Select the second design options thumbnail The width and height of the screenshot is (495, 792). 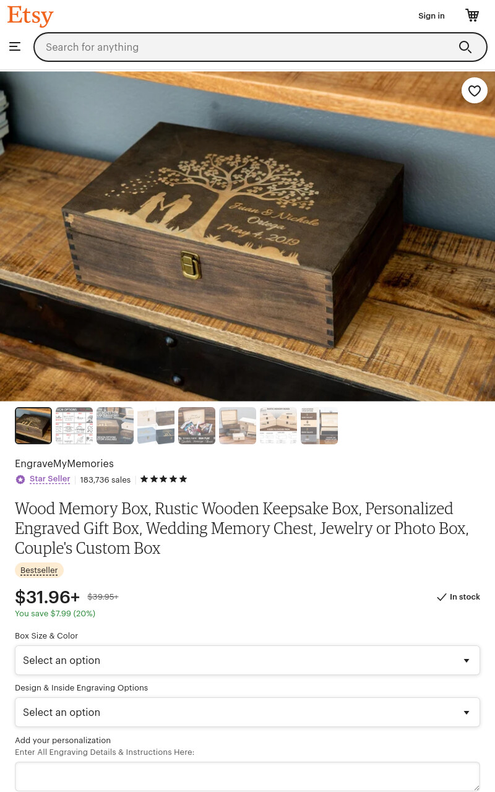[x=74, y=426]
